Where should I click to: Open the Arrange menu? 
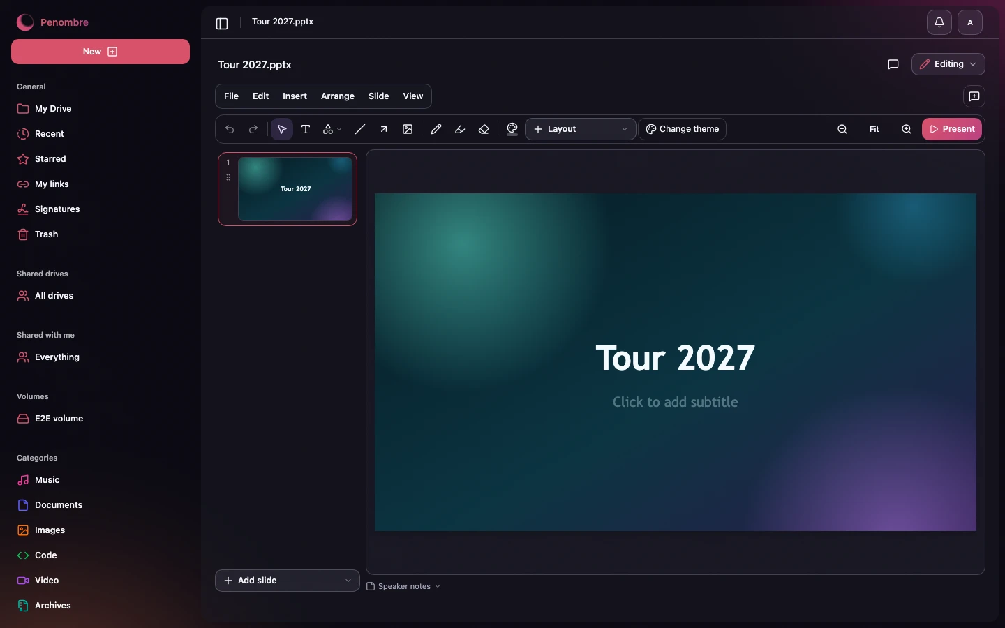[x=338, y=96]
